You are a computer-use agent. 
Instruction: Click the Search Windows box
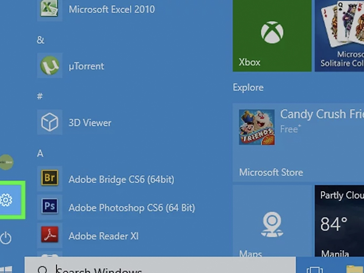pos(159,268)
